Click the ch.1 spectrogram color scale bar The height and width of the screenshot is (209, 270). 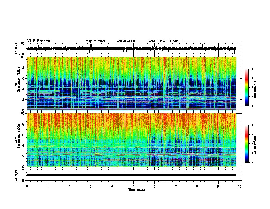(x=246, y=87)
